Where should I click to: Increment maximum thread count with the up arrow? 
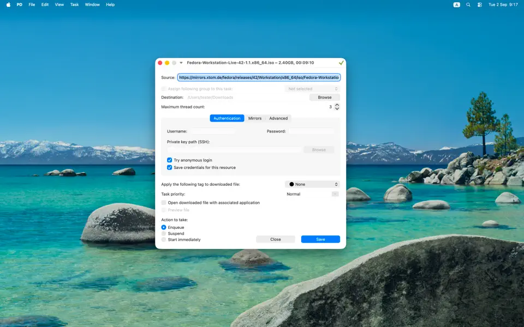click(x=337, y=105)
